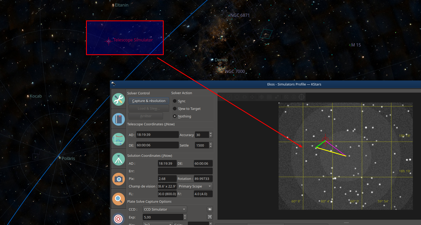Click the M 15 object on sky map
The height and width of the screenshot is (225, 421).
tap(350, 45)
